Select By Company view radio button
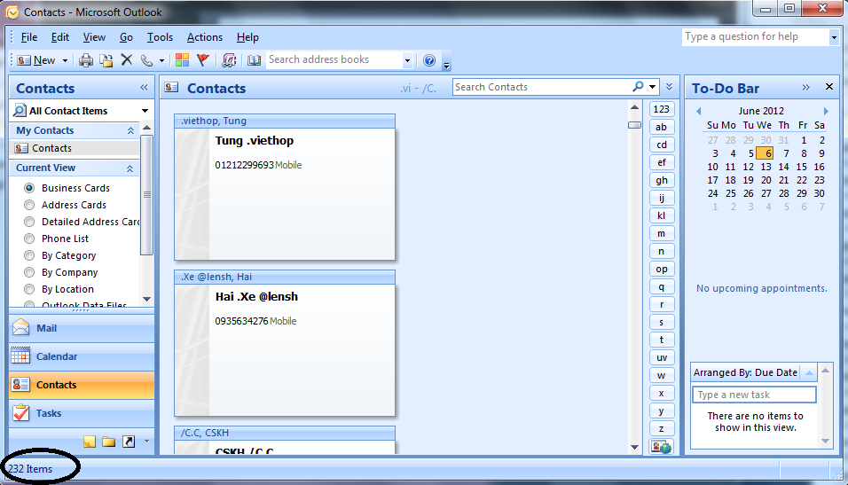The image size is (848, 485). point(29,272)
